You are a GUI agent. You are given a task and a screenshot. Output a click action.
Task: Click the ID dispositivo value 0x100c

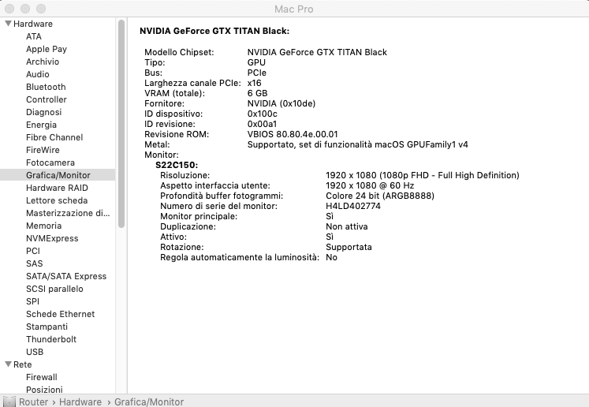pyautogui.click(x=263, y=114)
